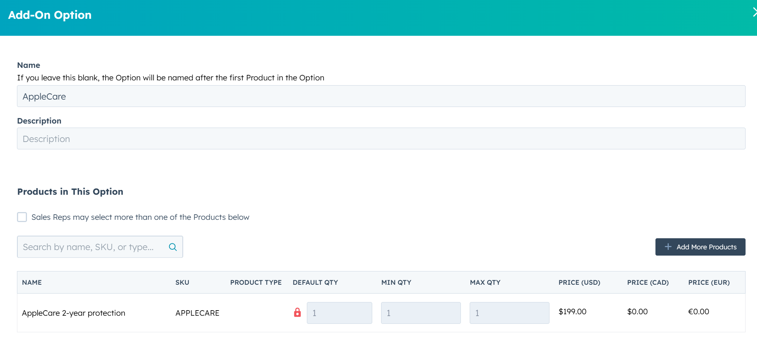757x343 pixels.
Task: Click the Min Qty input showing 1
Action: tap(421, 312)
